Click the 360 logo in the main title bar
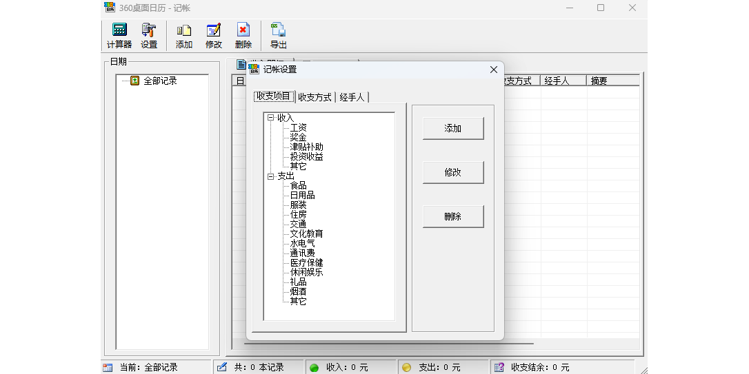 (x=110, y=7)
